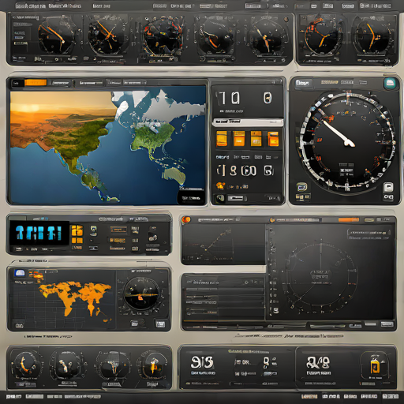Toggle the lower orange square beside the blue digital display
Image resolution: width=404 pixels, height=404 pixels.
(77, 240)
